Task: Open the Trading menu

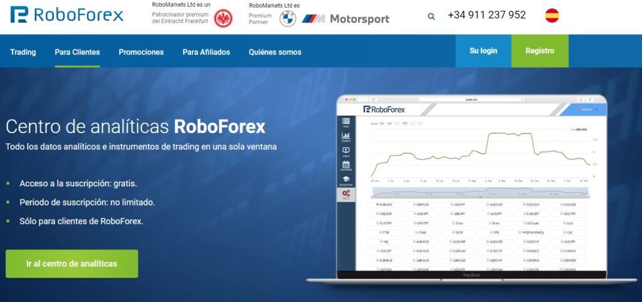Action: (23, 52)
